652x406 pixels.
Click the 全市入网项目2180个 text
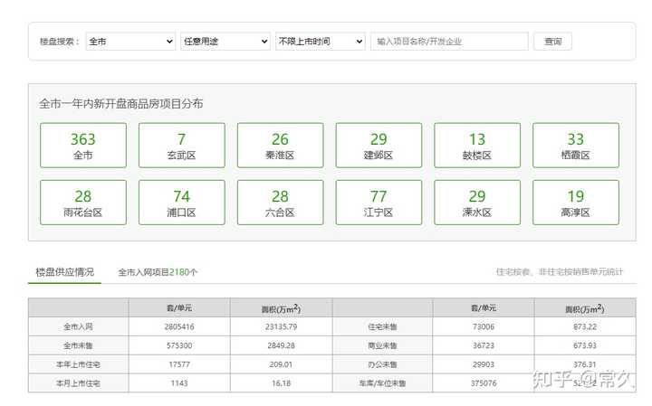158,272
